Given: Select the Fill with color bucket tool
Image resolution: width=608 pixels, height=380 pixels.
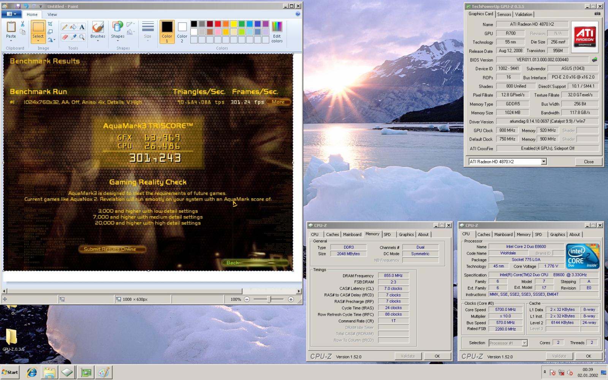Looking at the screenshot, I should coord(73,27).
